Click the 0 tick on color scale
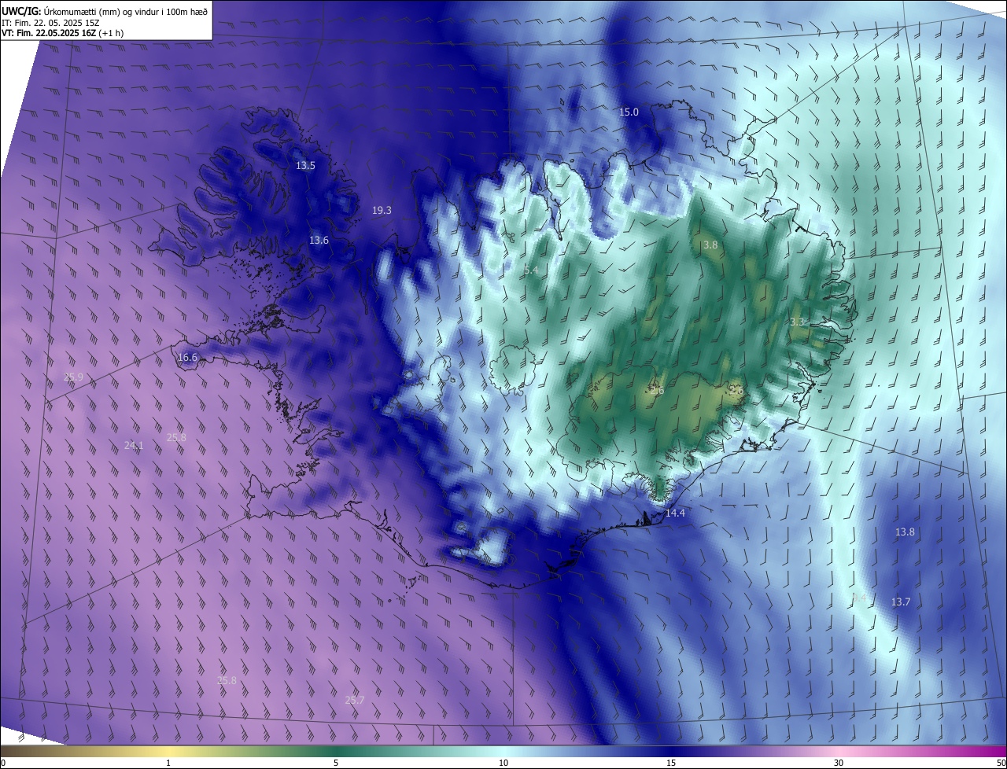1007x769 pixels. (x=3, y=763)
